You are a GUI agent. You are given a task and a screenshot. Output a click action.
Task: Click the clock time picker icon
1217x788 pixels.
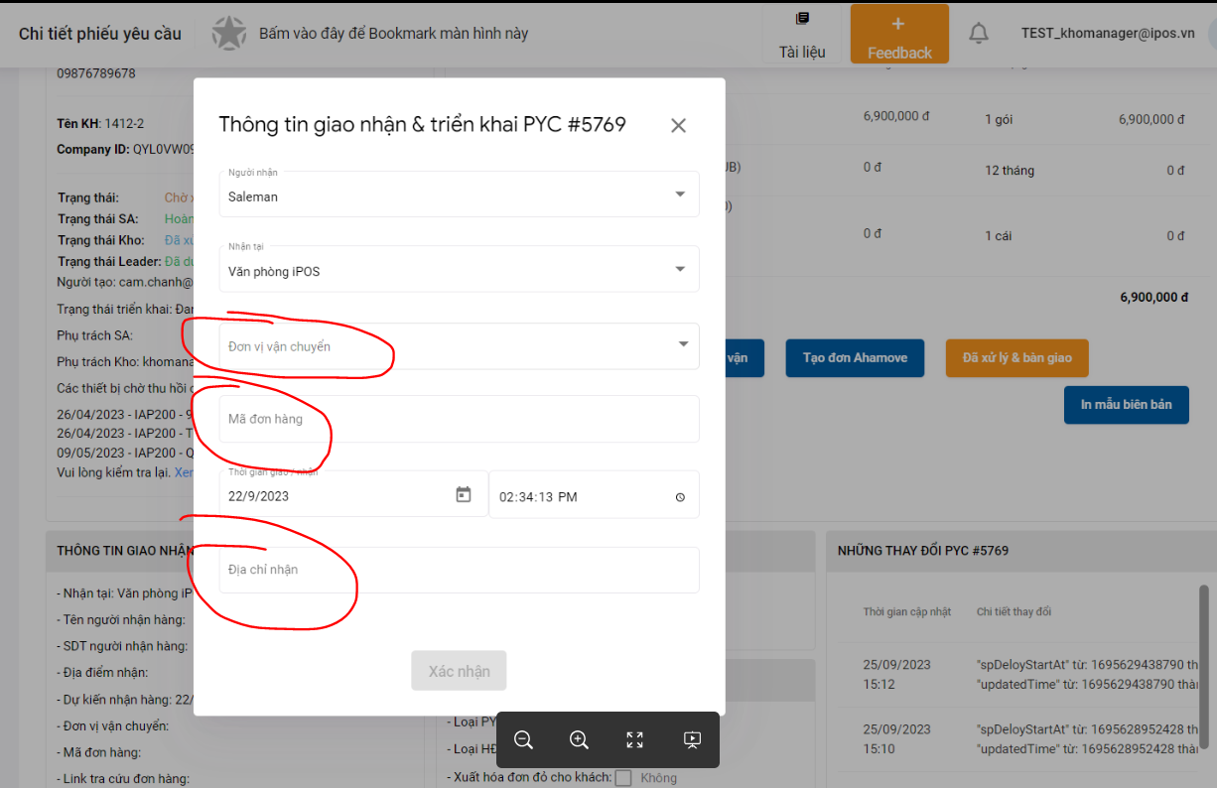tap(680, 497)
